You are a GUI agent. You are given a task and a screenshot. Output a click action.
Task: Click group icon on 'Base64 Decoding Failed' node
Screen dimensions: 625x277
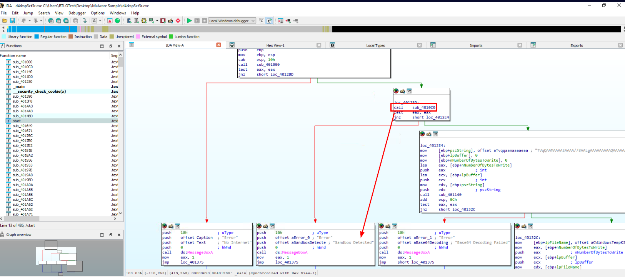click(394, 226)
